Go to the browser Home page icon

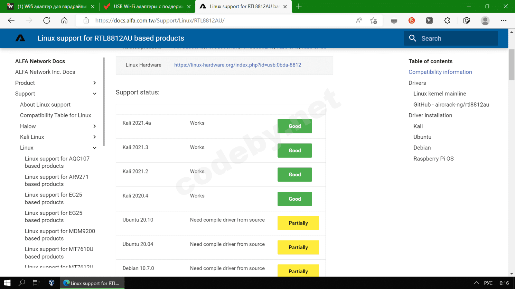(64, 21)
